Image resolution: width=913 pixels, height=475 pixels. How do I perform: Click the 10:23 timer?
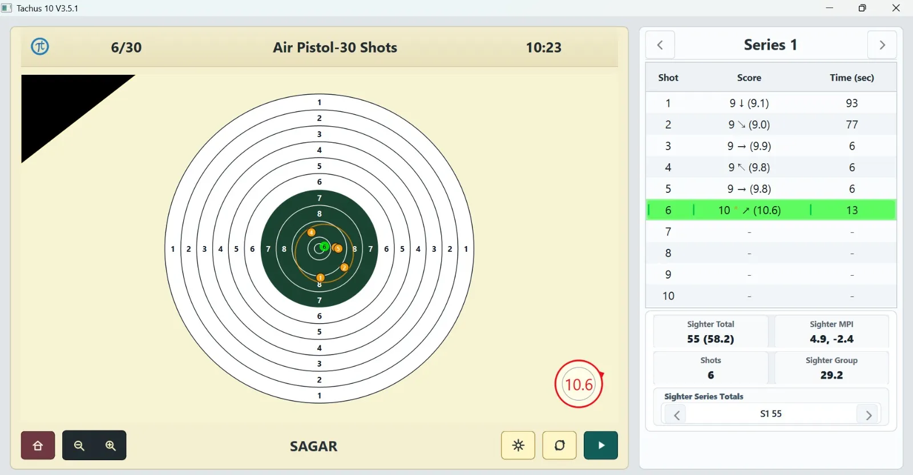click(x=543, y=47)
